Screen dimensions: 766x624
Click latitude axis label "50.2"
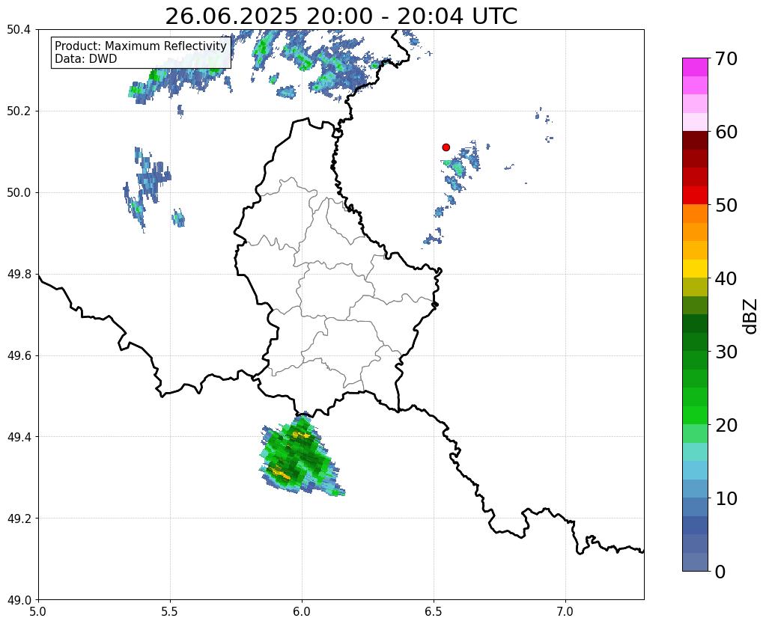click(19, 111)
